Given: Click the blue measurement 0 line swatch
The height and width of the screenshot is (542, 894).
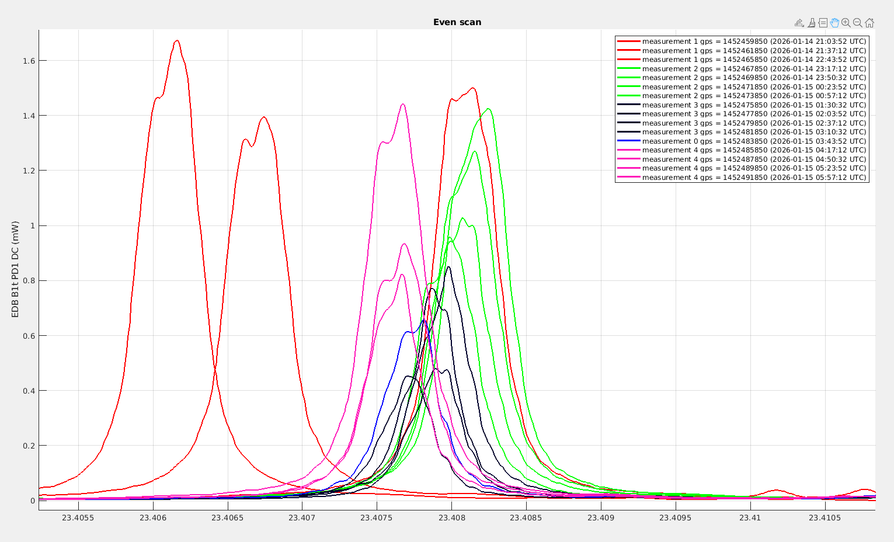Looking at the screenshot, I should click(629, 141).
